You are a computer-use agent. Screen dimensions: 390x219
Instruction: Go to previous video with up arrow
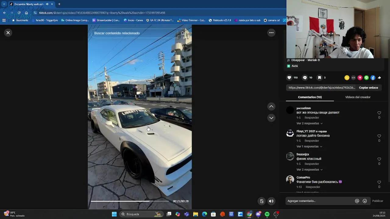[x=271, y=106]
